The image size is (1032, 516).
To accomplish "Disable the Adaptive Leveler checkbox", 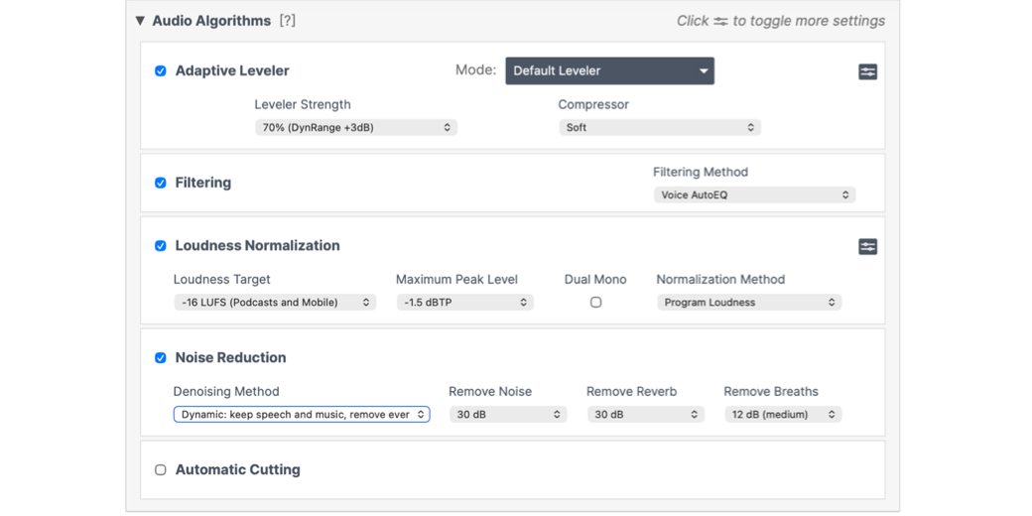I will point(161,71).
